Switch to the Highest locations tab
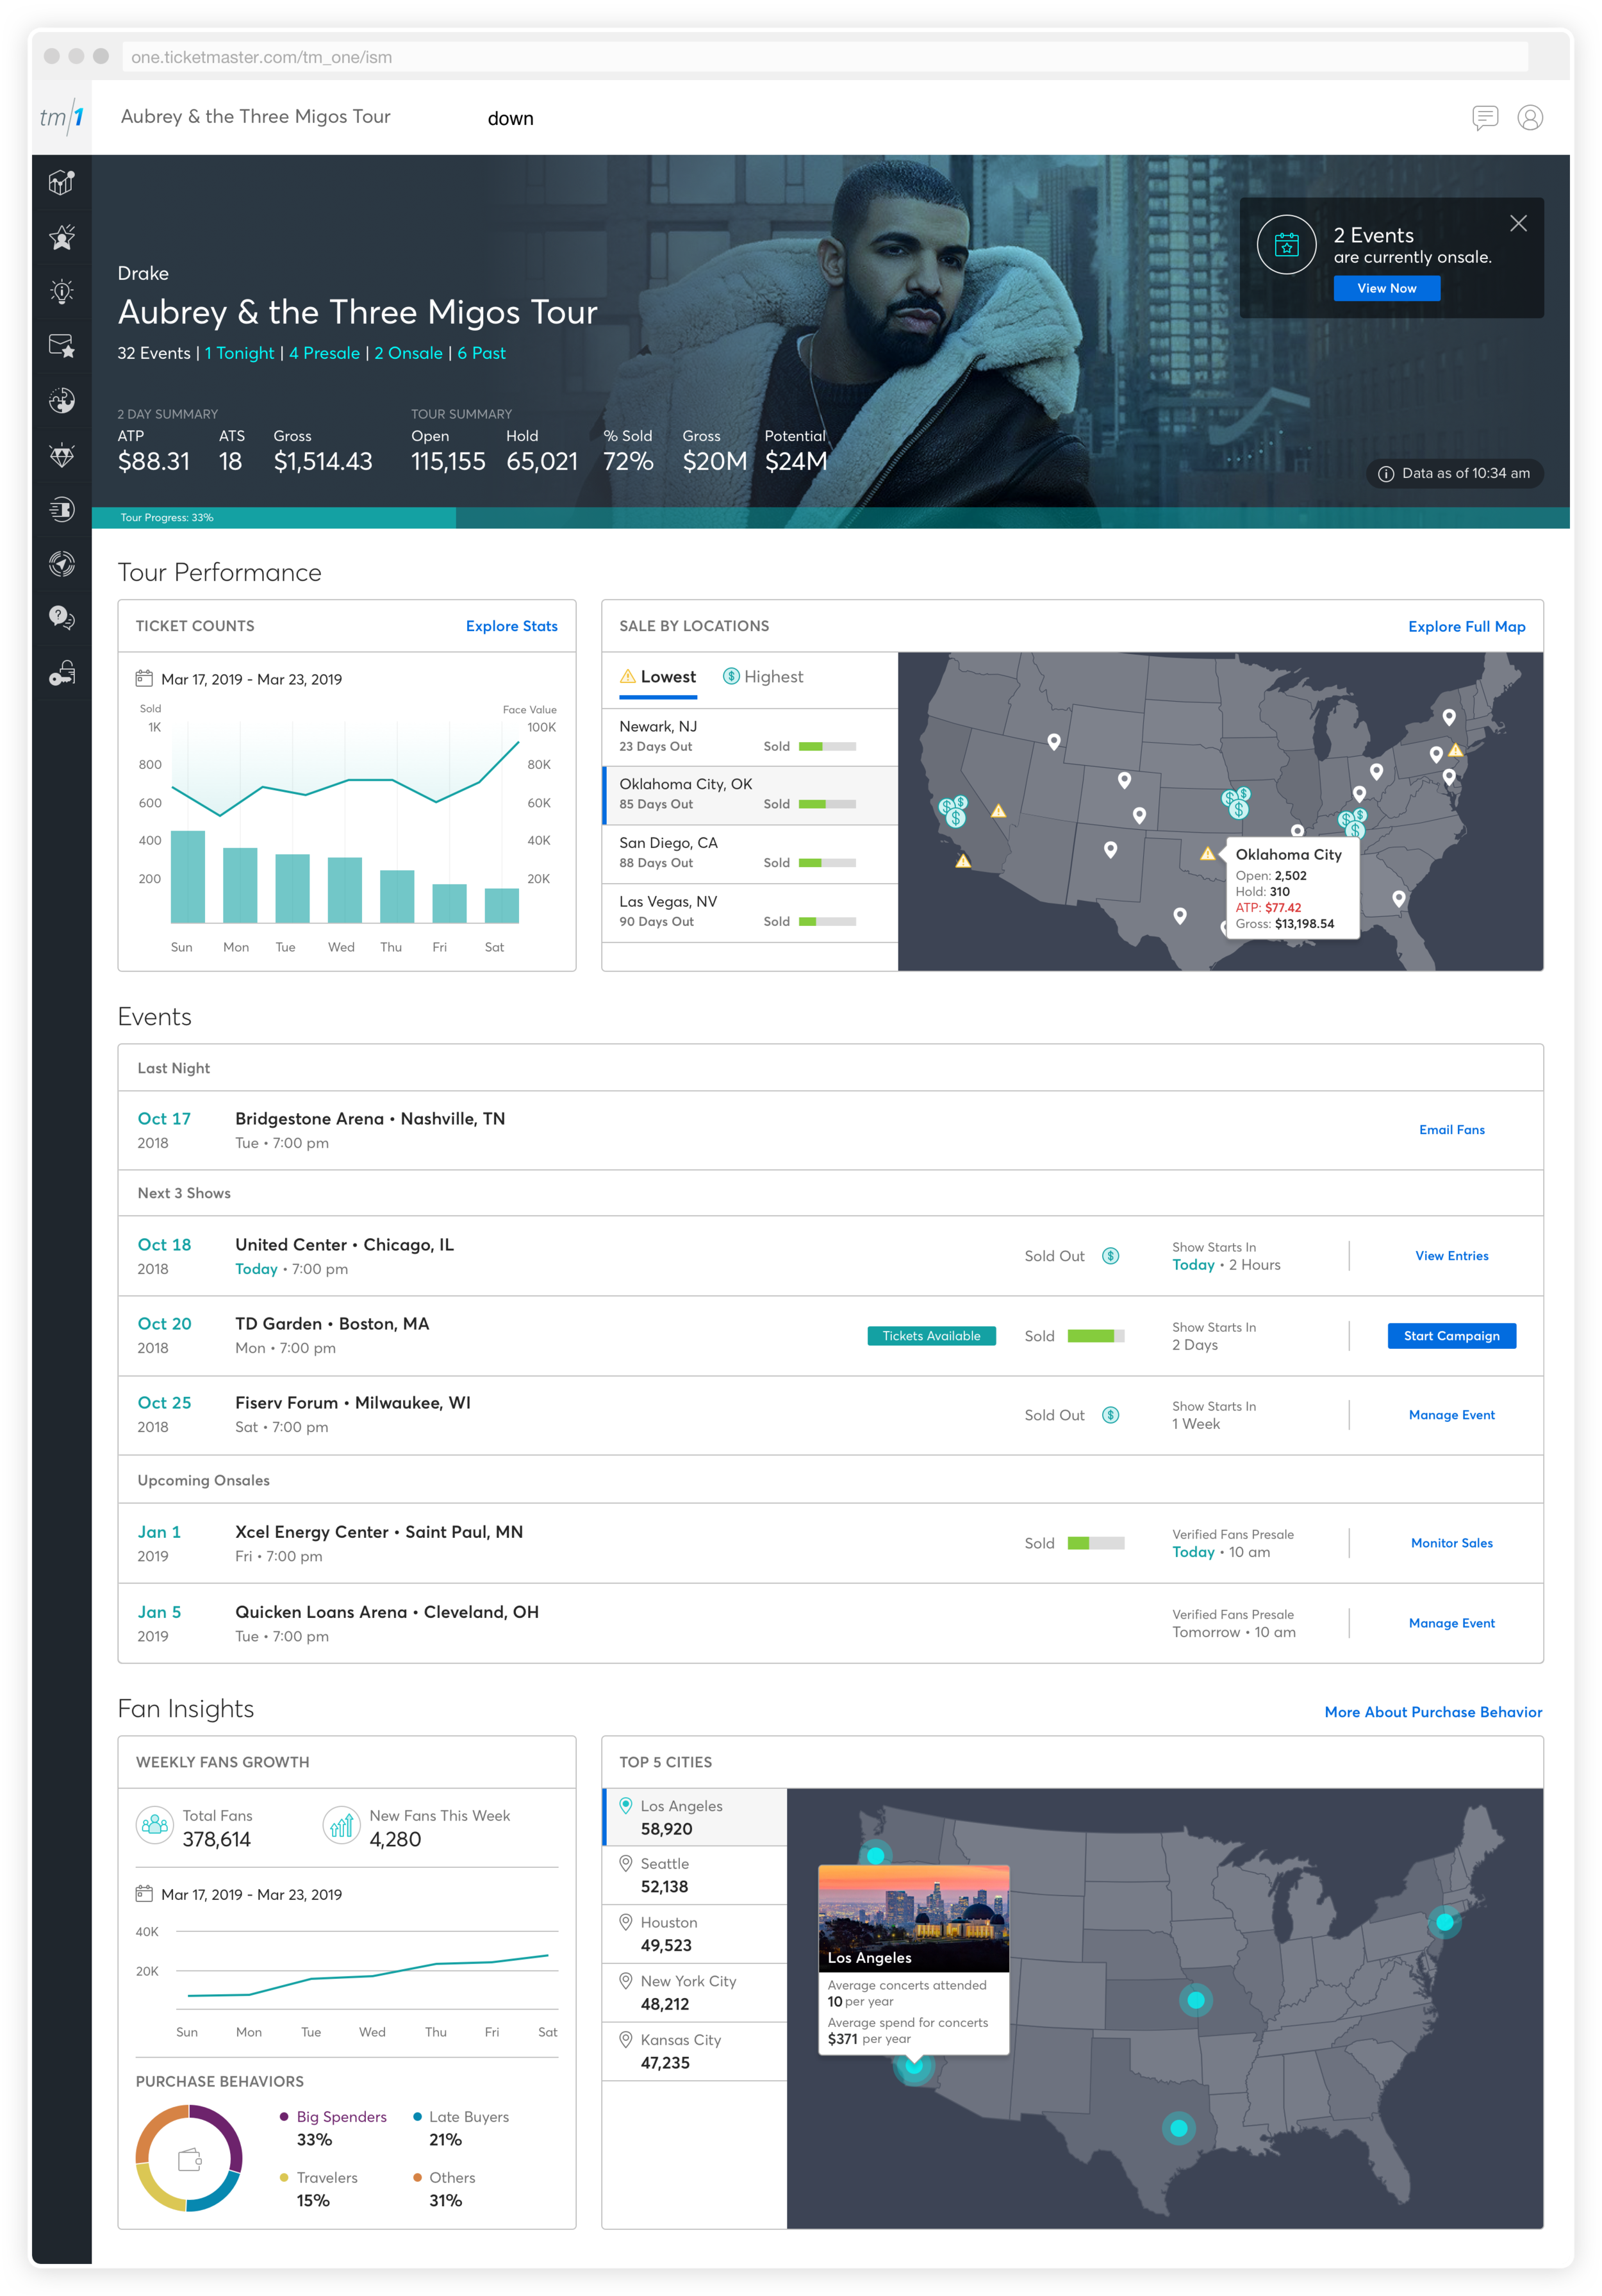Image resolution: width=1602 pixels, height=2296 pixels. [763, 677]
